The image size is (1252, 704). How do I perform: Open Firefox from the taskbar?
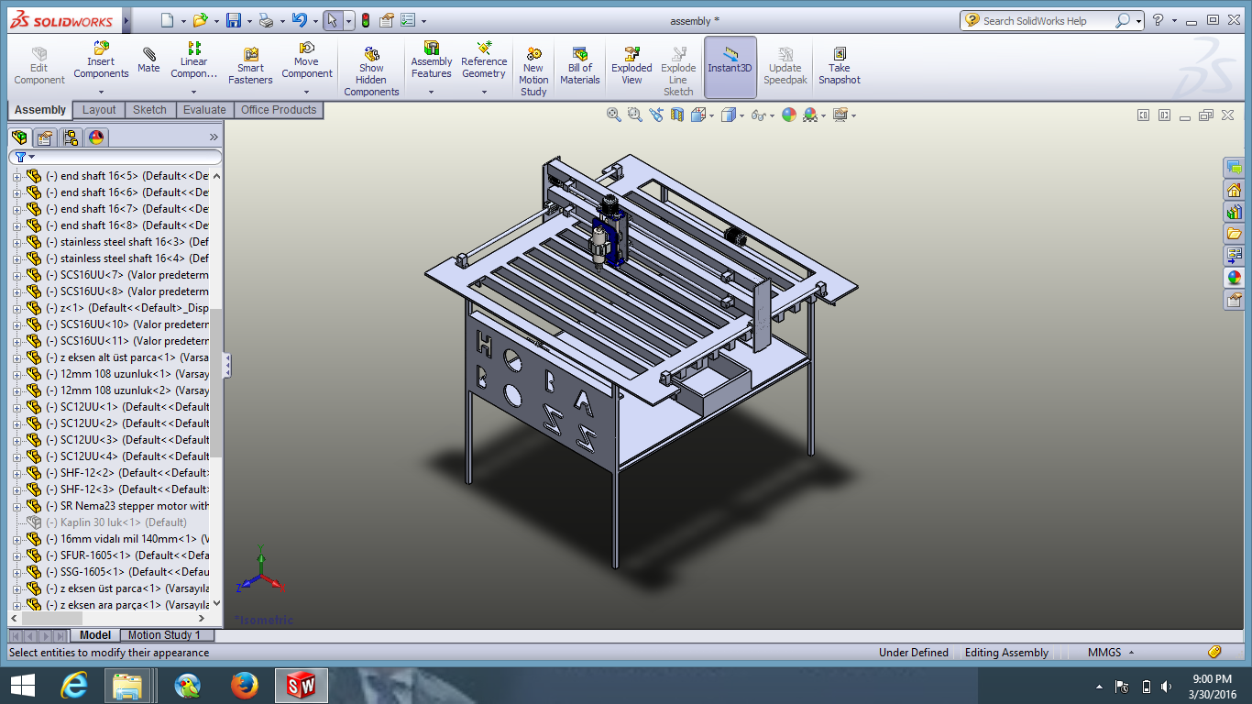(x=245, y=686)
